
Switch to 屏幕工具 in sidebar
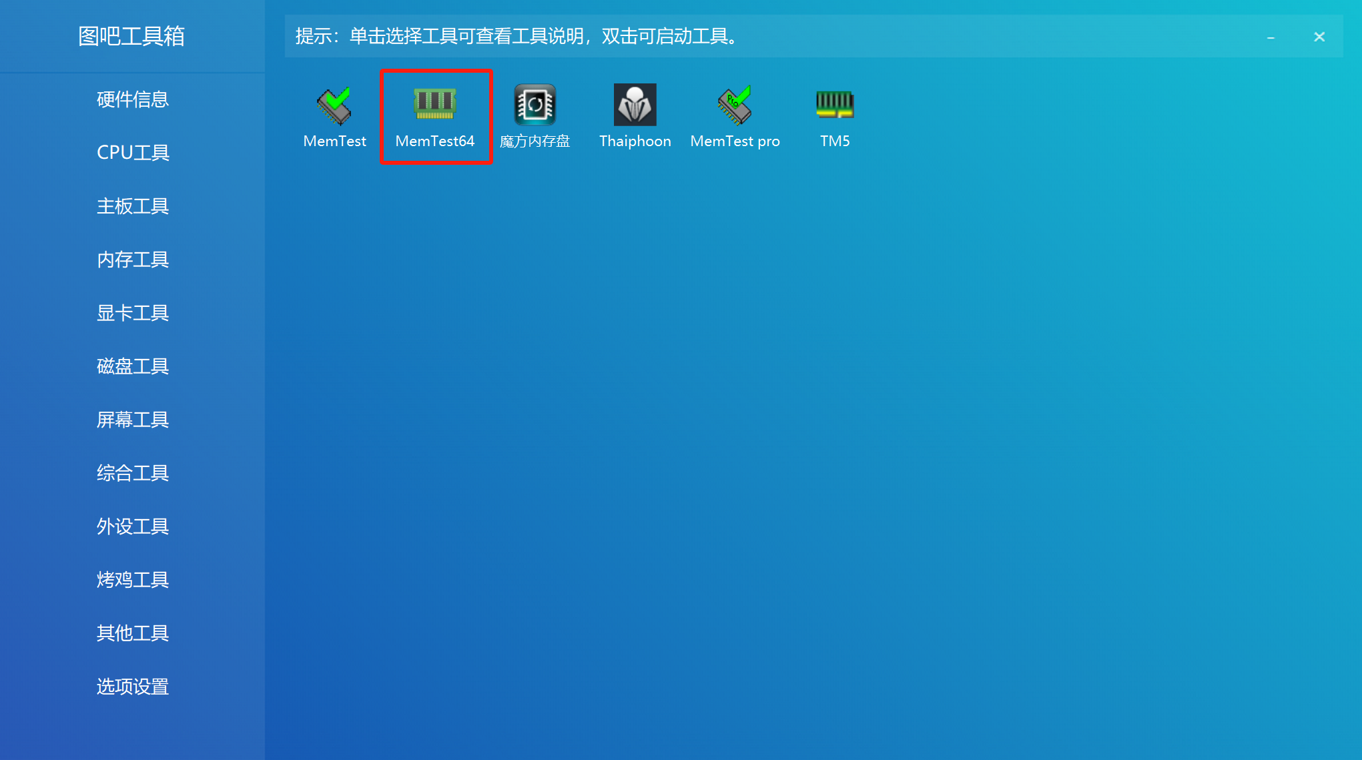click(x=132, y=420)
